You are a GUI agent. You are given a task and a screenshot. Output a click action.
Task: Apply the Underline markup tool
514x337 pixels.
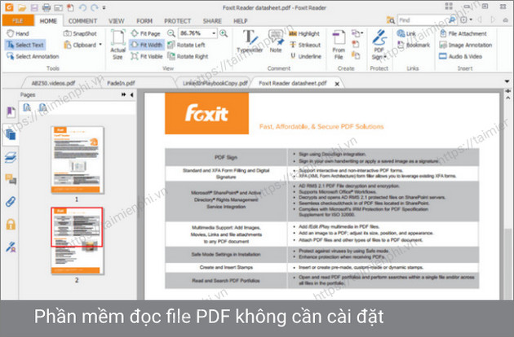[305, 56]
